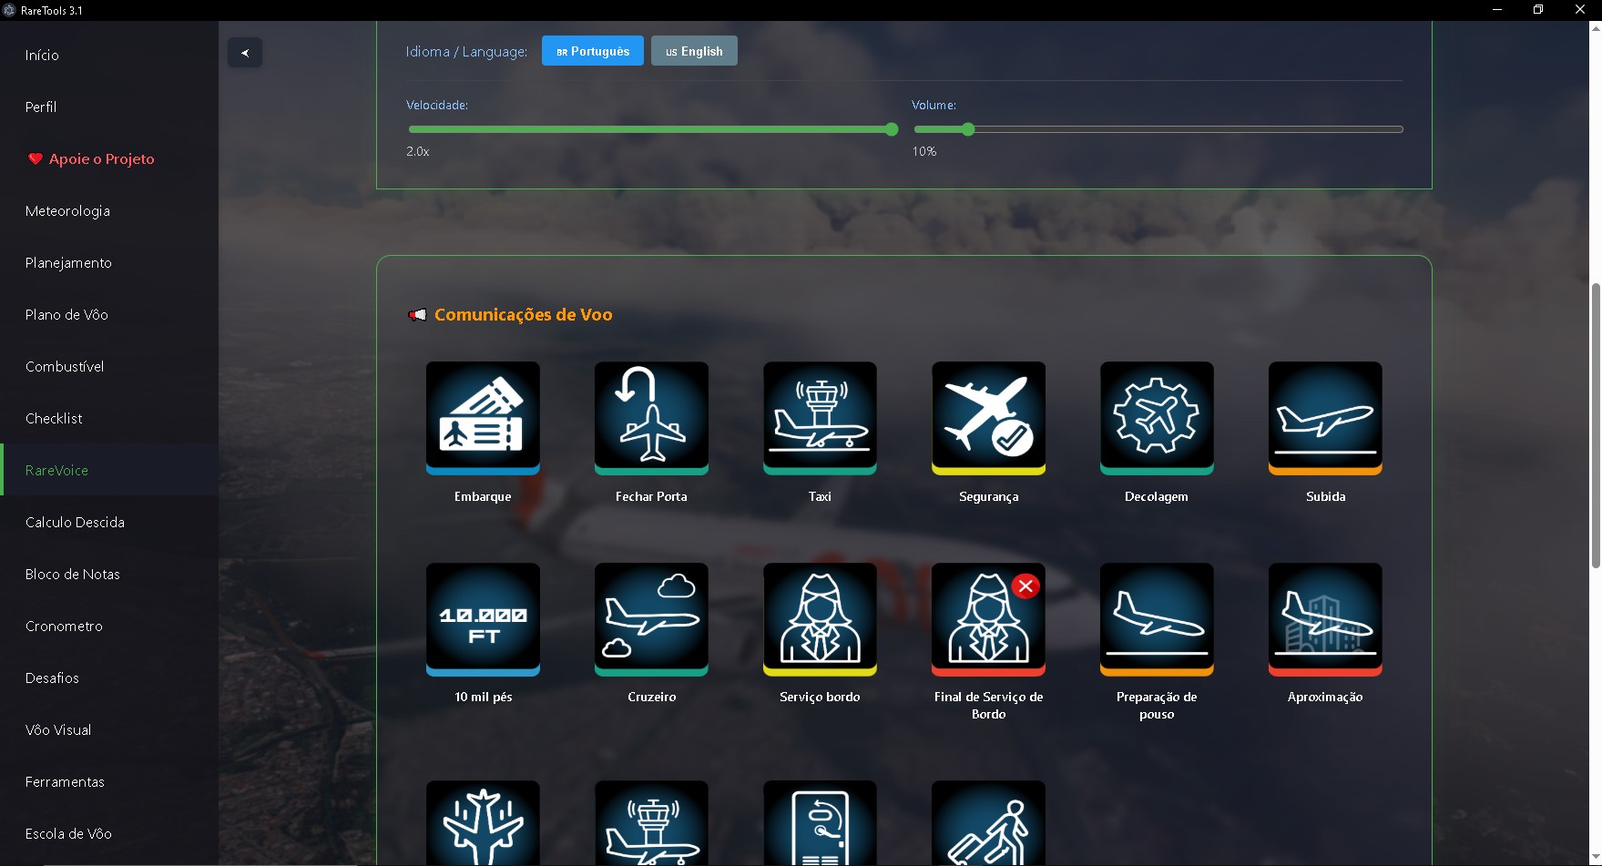Play the Segurança safety announcement
This screenshot has height=866, width=1602.
click(x=988, y=417)
